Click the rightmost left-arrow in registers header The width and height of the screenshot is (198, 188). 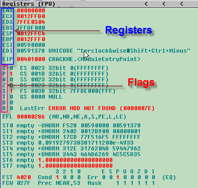tap(182, 4)
